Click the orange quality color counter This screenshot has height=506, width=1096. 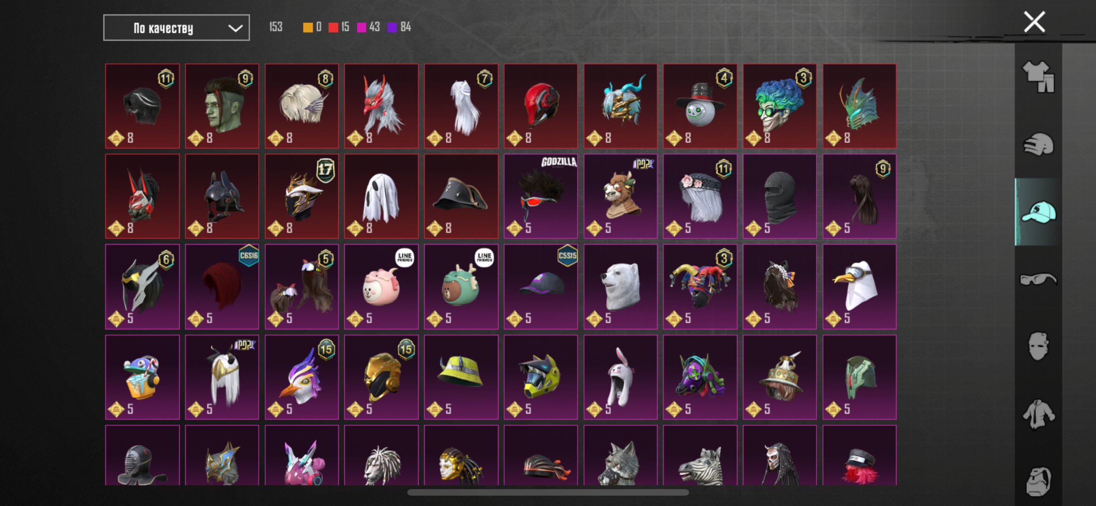point(312,27)
